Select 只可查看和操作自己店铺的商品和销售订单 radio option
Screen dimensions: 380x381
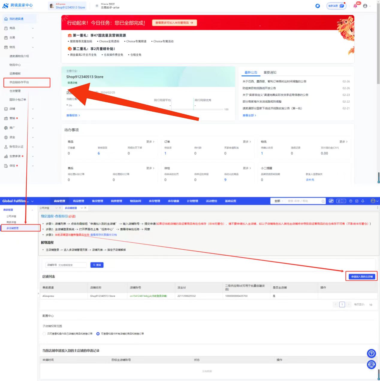44,334
